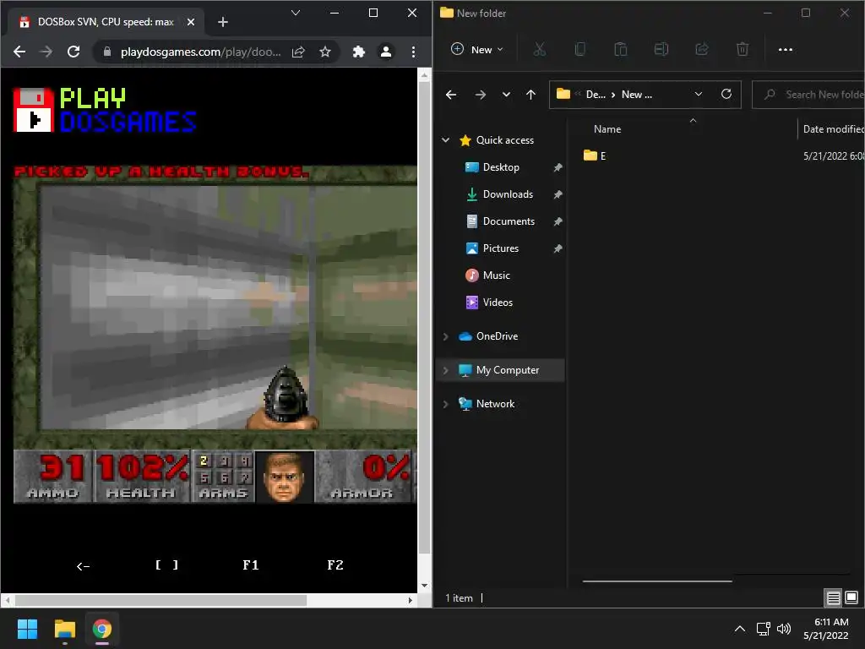Open the New dropdown in File Explorer

[x=478, y=50]
